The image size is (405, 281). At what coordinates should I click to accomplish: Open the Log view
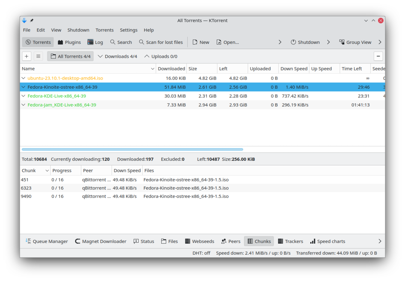(x=95, y=42)
